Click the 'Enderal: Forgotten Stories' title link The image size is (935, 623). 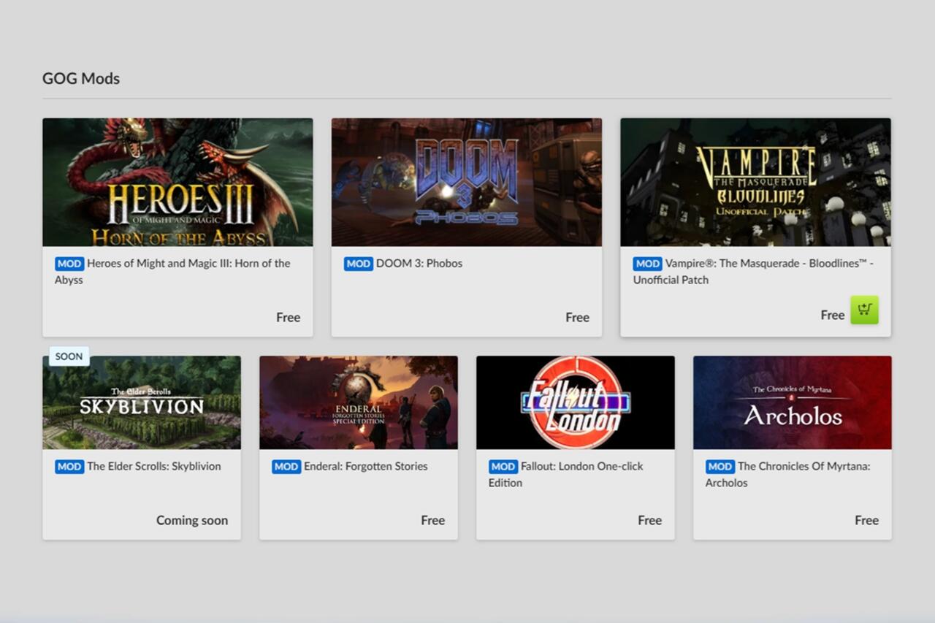coord(365,467)
